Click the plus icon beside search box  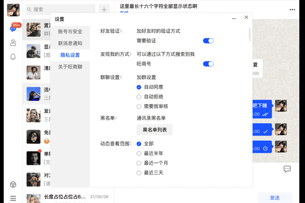(104, 10)
